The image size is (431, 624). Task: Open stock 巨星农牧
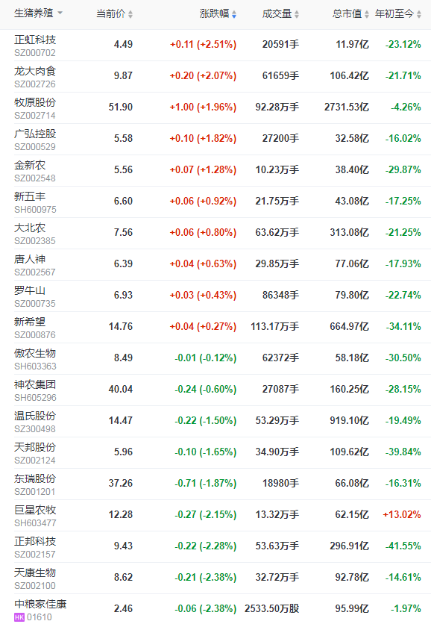(x=35, y=511)
